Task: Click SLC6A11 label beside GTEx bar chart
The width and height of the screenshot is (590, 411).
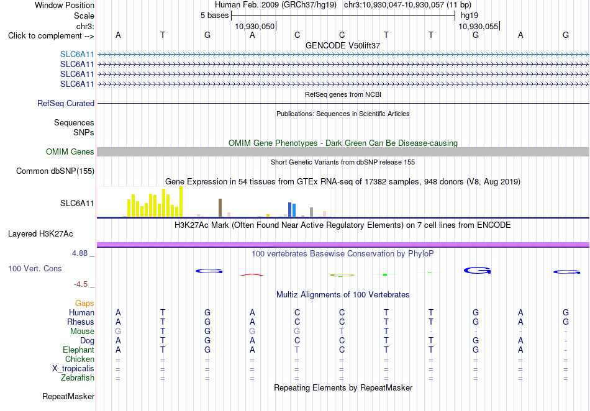Action: (77, 204)
